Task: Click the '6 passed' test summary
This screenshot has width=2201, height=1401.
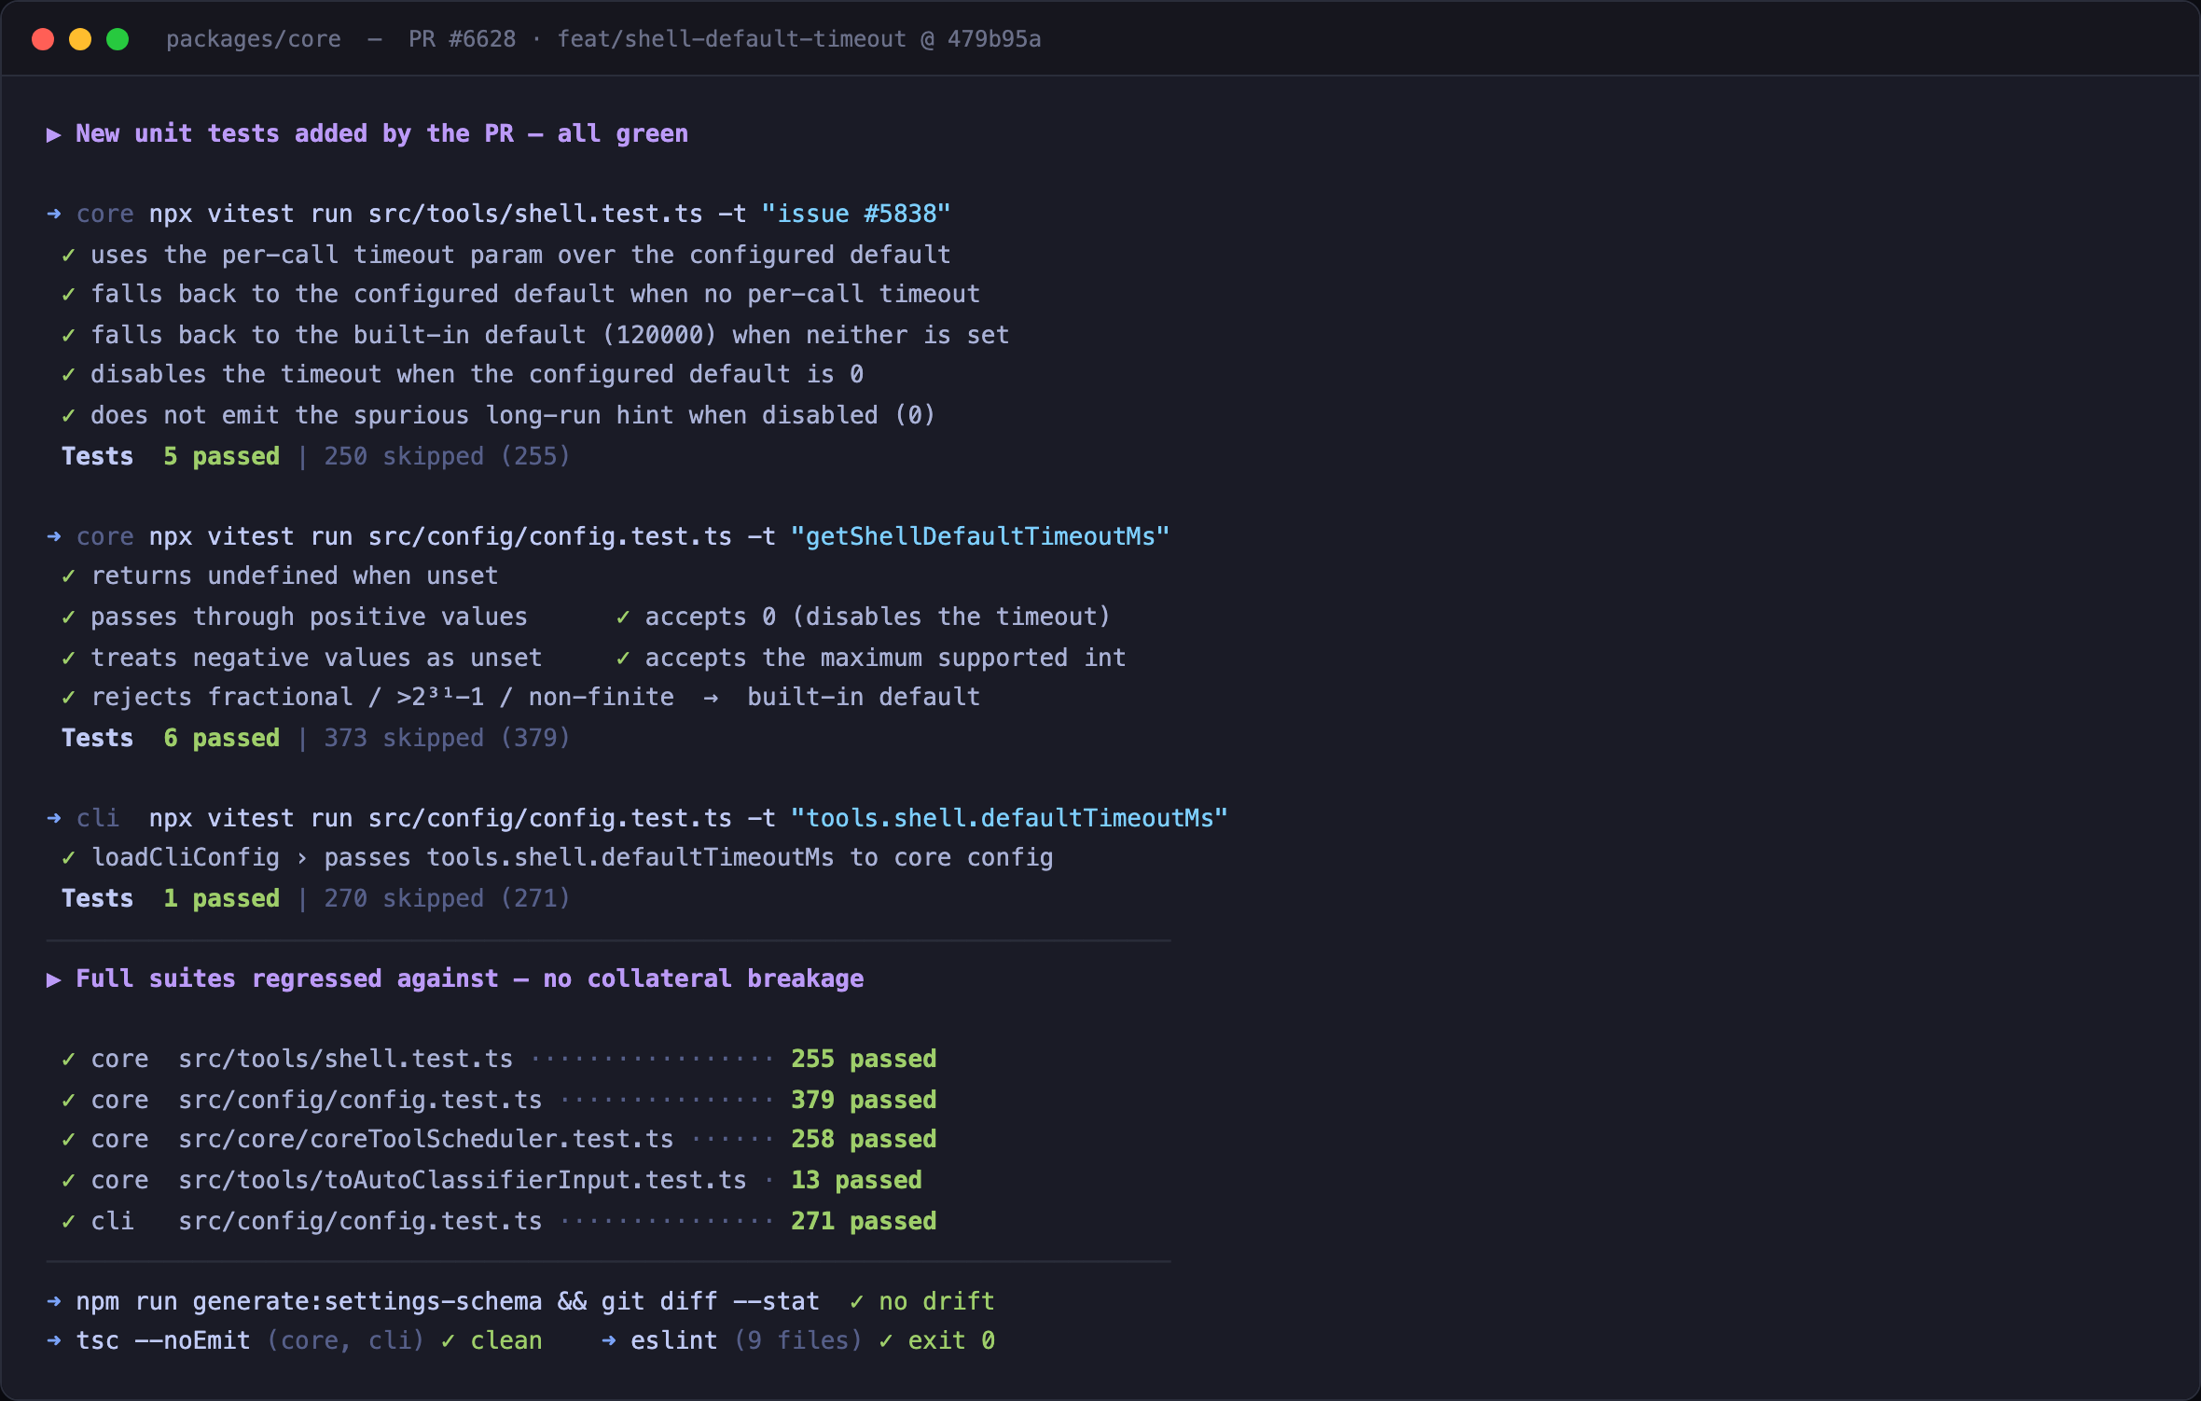Action: click(x=222, y=739)
